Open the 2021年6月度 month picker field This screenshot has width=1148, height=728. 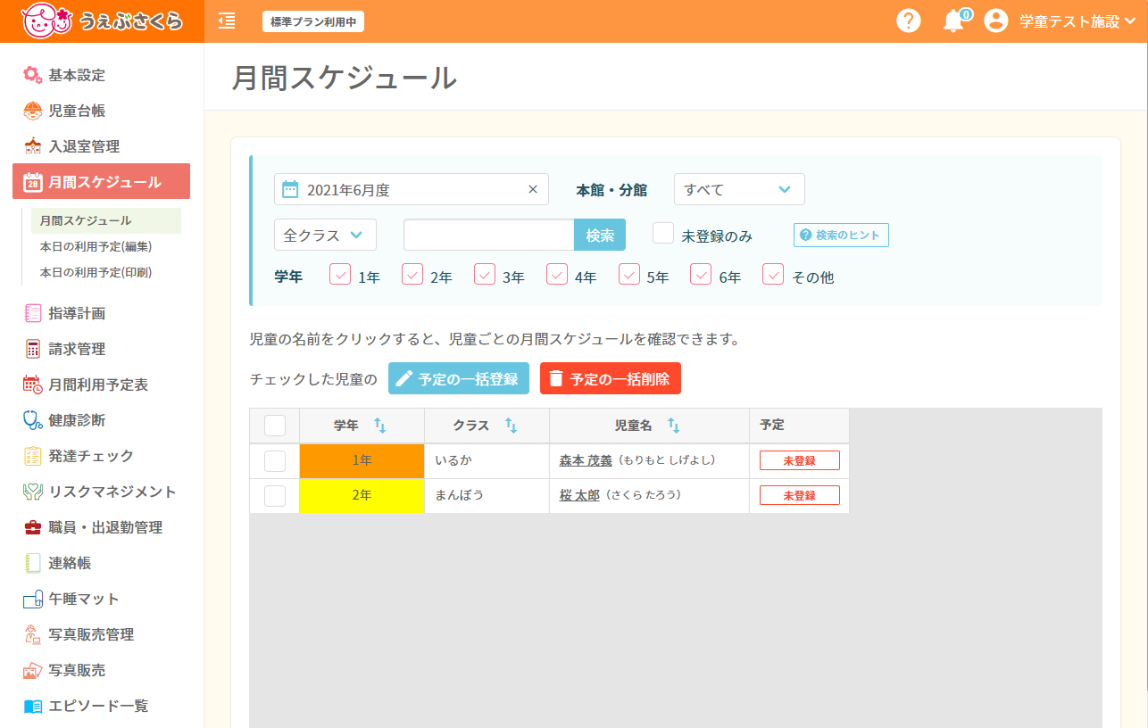pyautogui.click(x=412, y=189)
